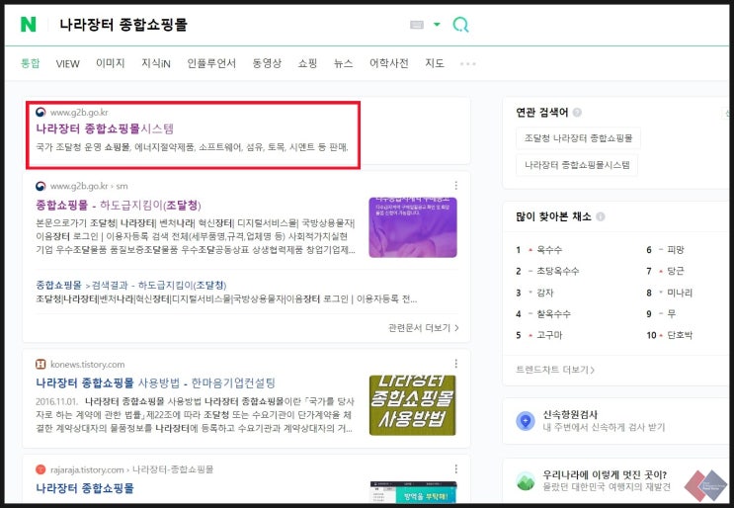Open 나라장터 종합쇼핑몰시스템 result link
Image resolution: width=734 pixels, height=508 pixels.
tap(105, 128)
